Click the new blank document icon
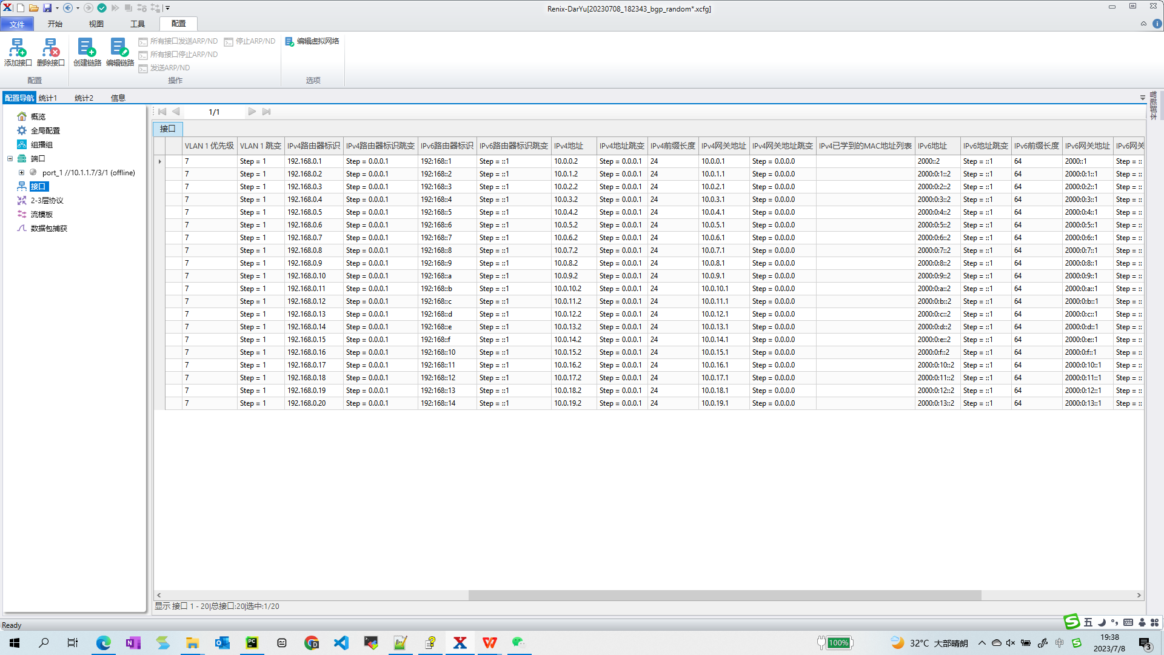1164x655 pixels. pyautogui.click(x=21, y=8)
